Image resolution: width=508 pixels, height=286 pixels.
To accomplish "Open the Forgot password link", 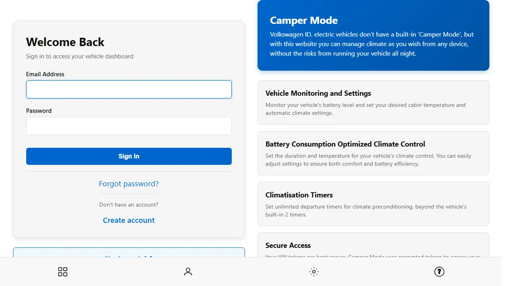I will [x=129, y=184].
